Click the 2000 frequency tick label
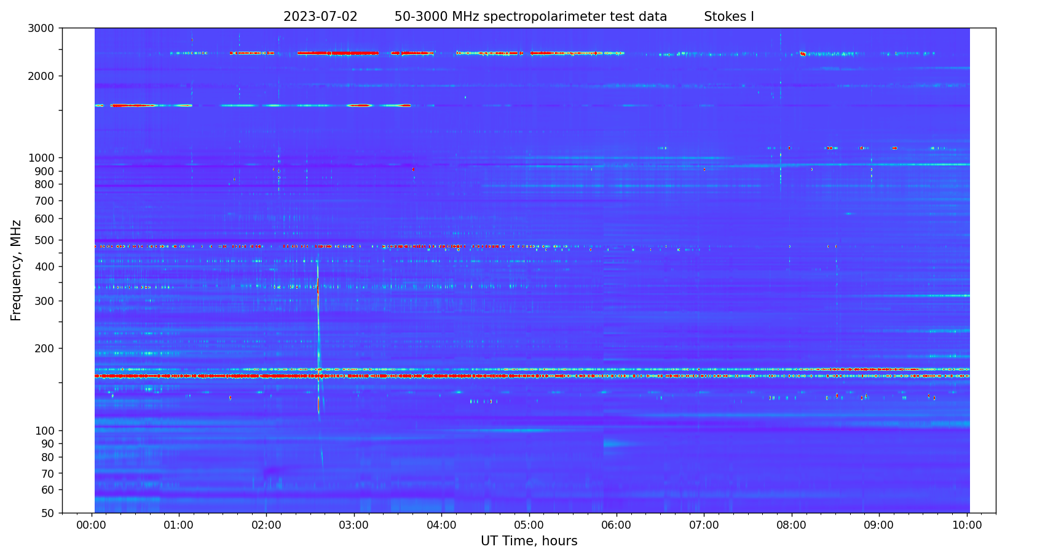This screenshot has height=557, width=1037. point(44,76)
